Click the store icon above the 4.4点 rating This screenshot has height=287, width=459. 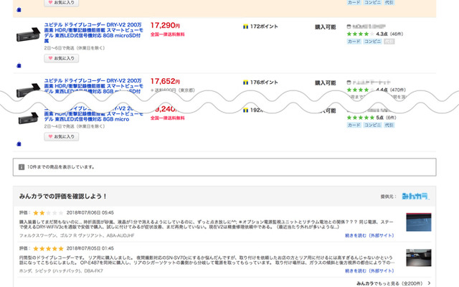[349, 83]
